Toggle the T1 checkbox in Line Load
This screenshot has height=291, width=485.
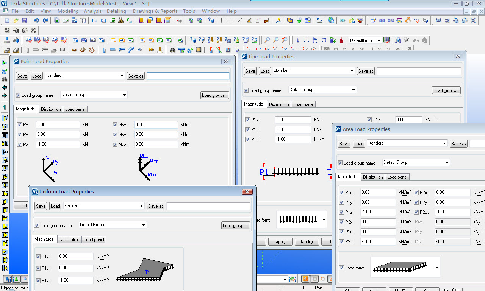(x=369, y=120)
